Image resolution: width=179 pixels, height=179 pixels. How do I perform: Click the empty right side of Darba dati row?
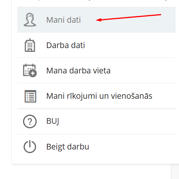tap(130, 45)
